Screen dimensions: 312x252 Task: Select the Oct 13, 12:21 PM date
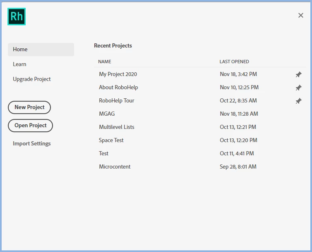click(x=238, y=127)
